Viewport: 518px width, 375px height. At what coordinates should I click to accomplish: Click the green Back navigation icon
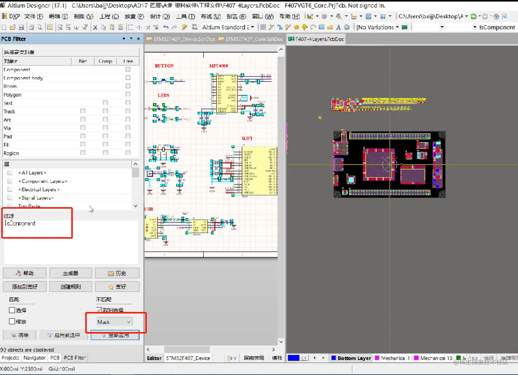[x=474, y=16]
